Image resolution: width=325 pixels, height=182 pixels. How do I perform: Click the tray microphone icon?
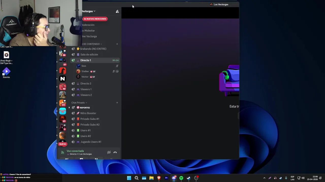pos(286,178)
